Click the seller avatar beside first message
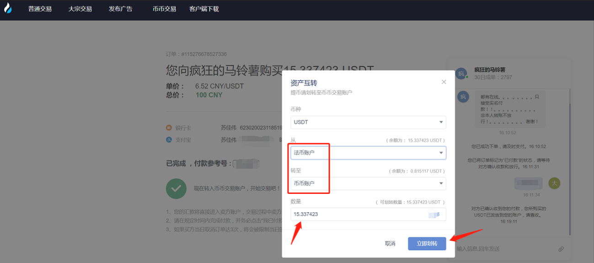Viewport: 594px width, 263px height. [x=463, y=97]
